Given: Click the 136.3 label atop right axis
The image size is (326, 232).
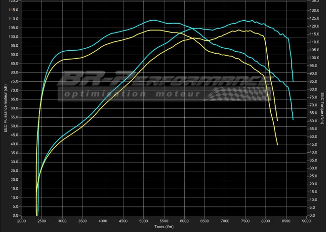Looking at the screenshot, I should click(314, 1).
